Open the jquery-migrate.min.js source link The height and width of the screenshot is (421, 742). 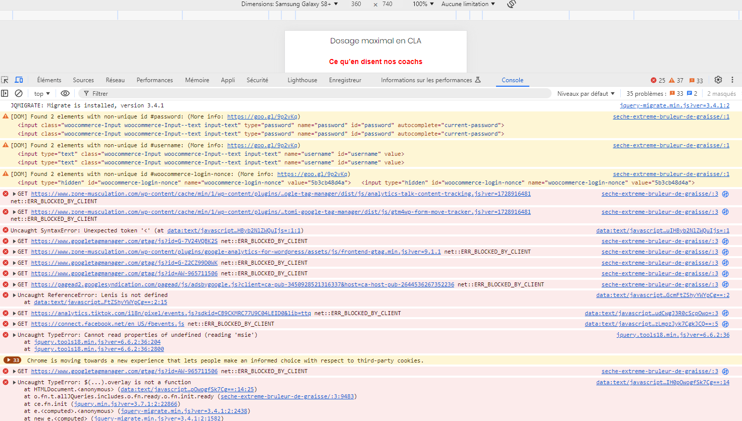[x=674, y=106]
